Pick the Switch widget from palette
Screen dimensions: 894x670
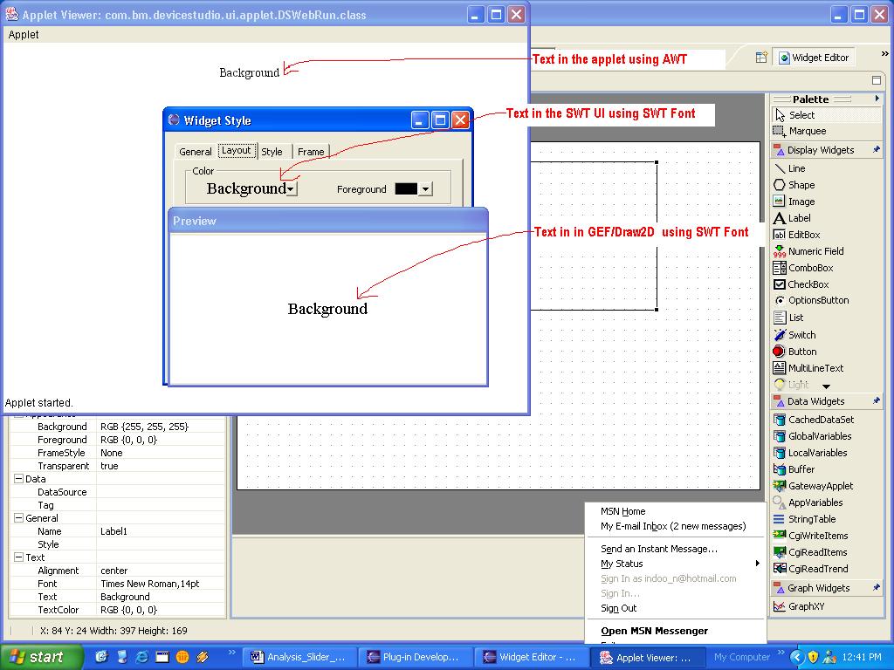(801, 335)
